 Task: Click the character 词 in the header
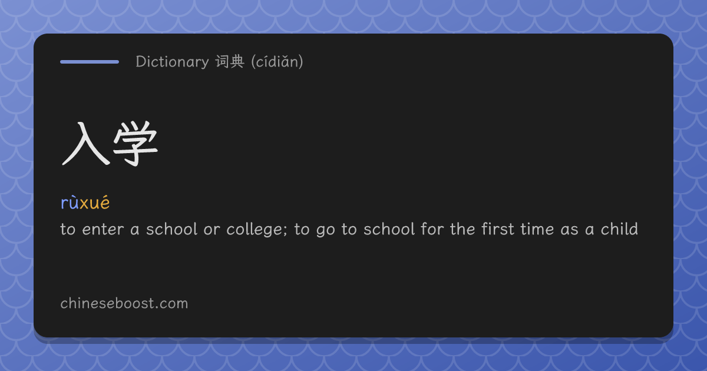[x=222, y=61]
